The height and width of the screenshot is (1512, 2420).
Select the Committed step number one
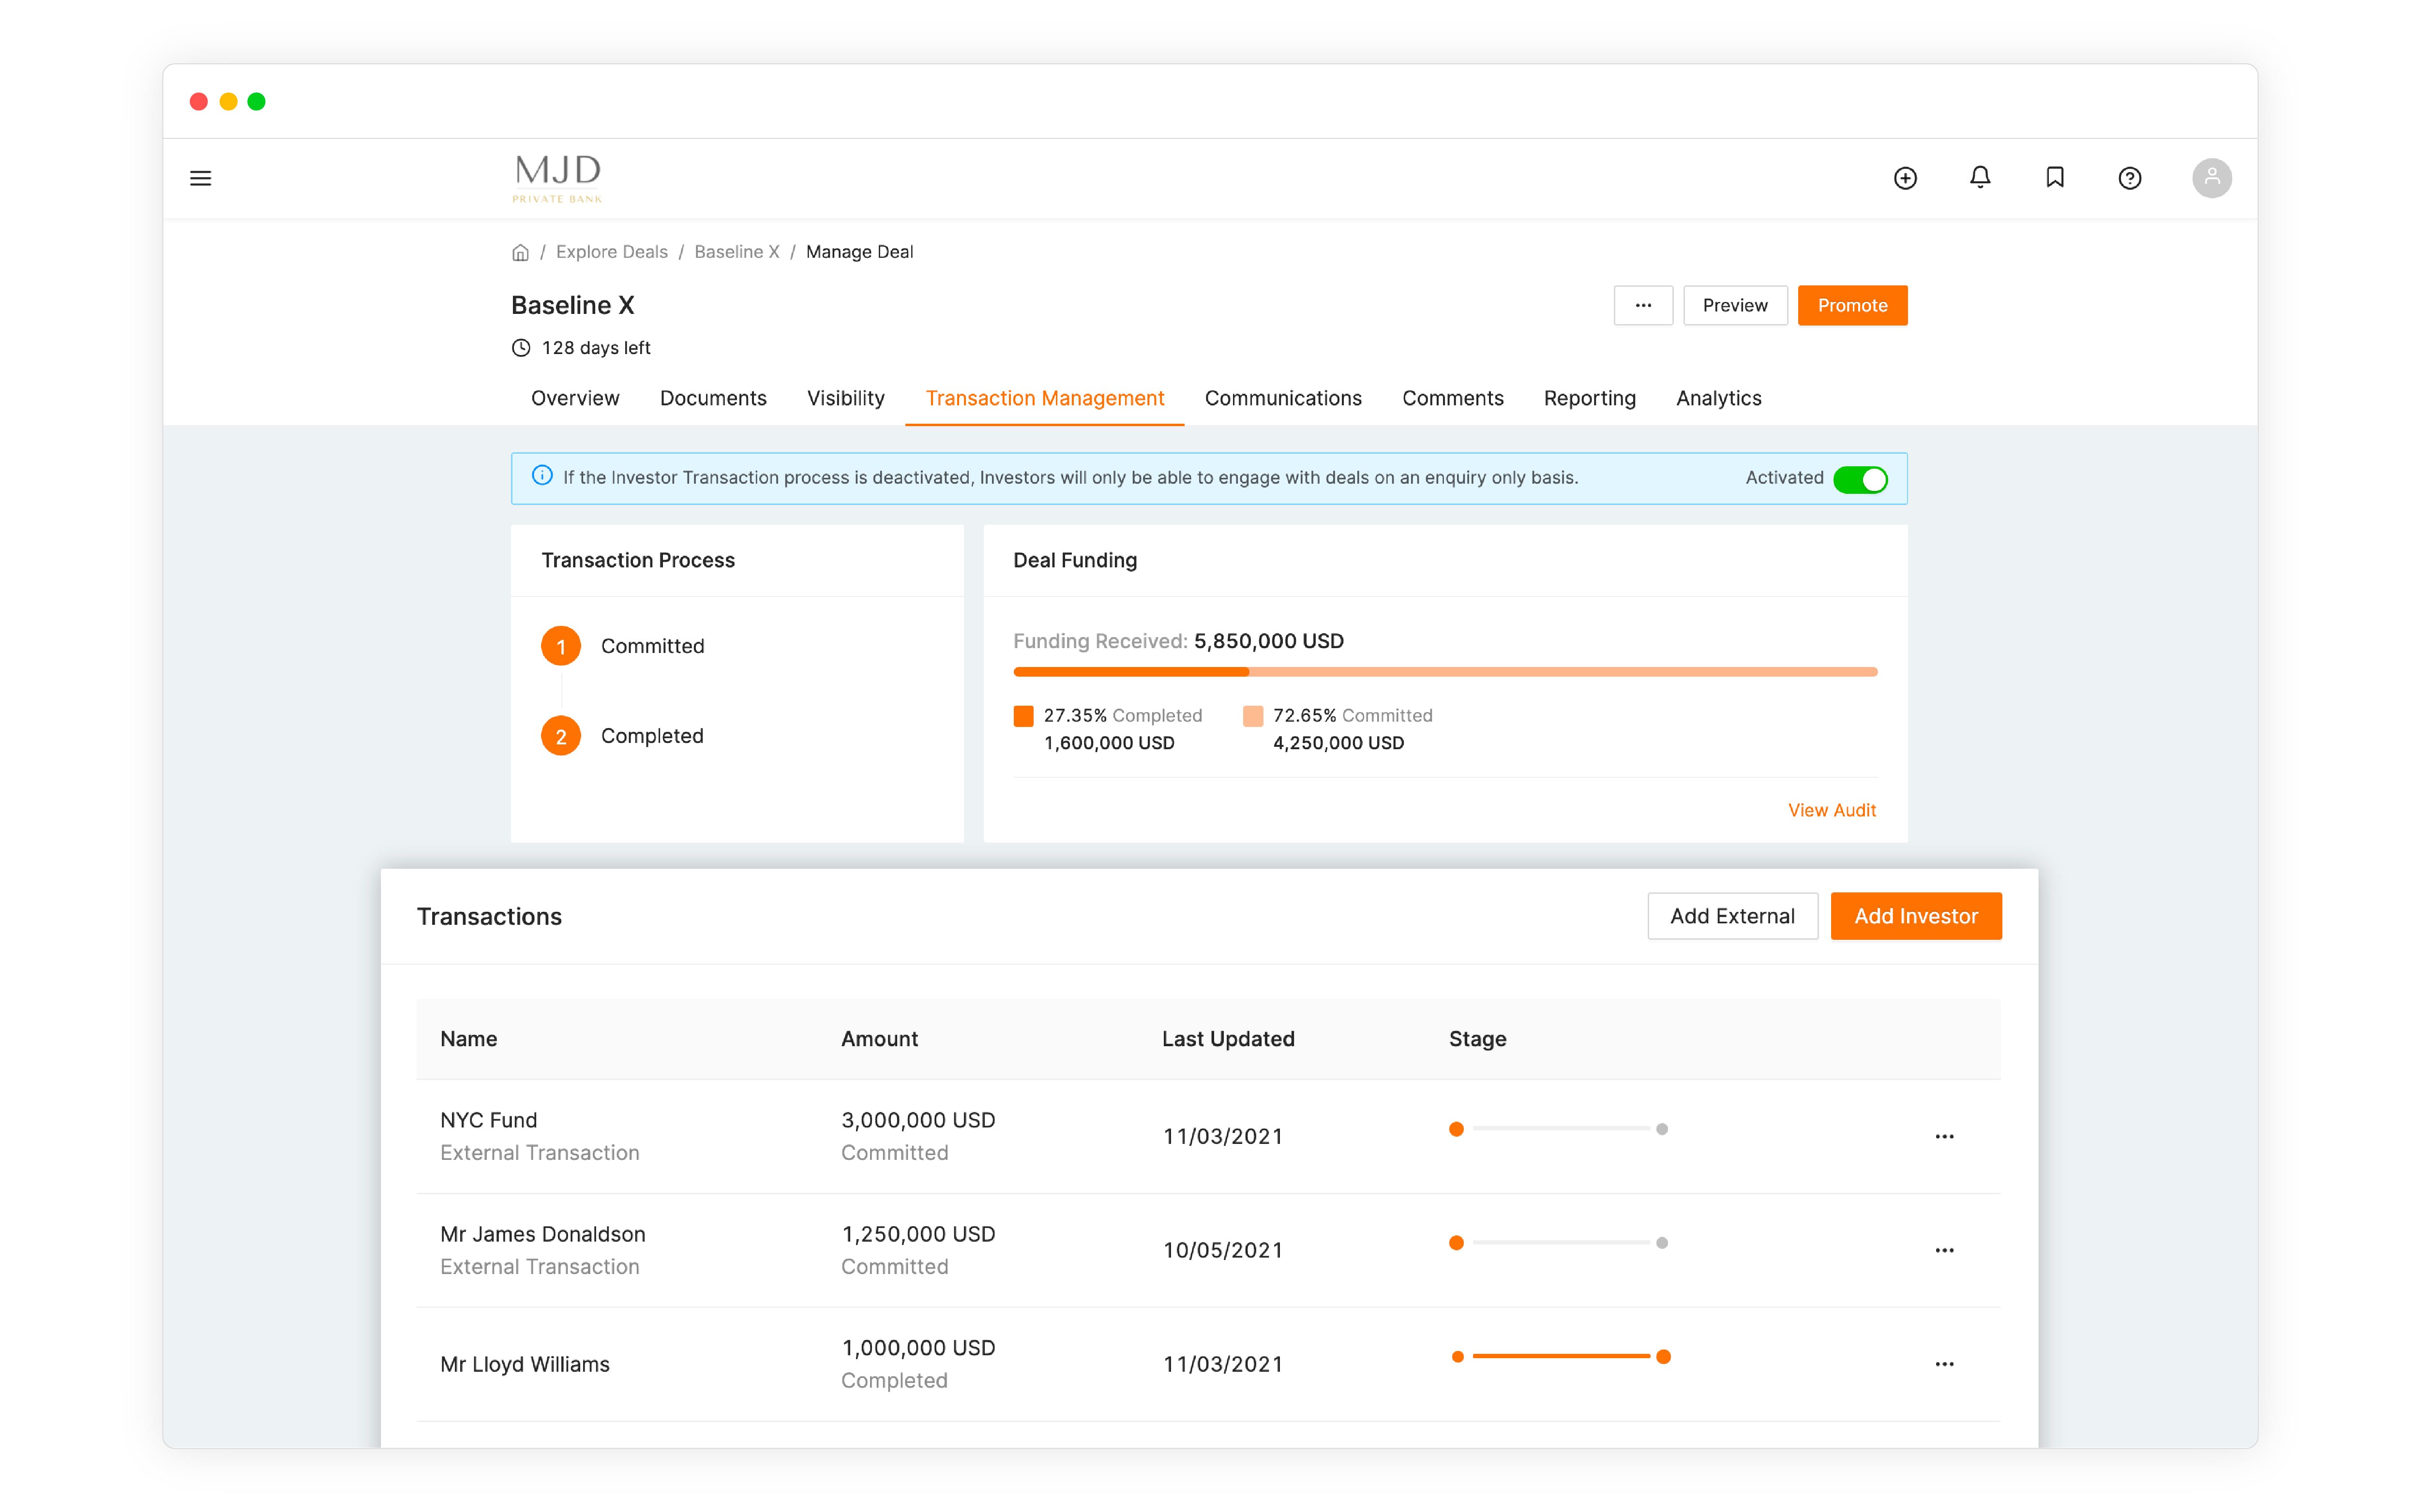click(x=560, y=646)
